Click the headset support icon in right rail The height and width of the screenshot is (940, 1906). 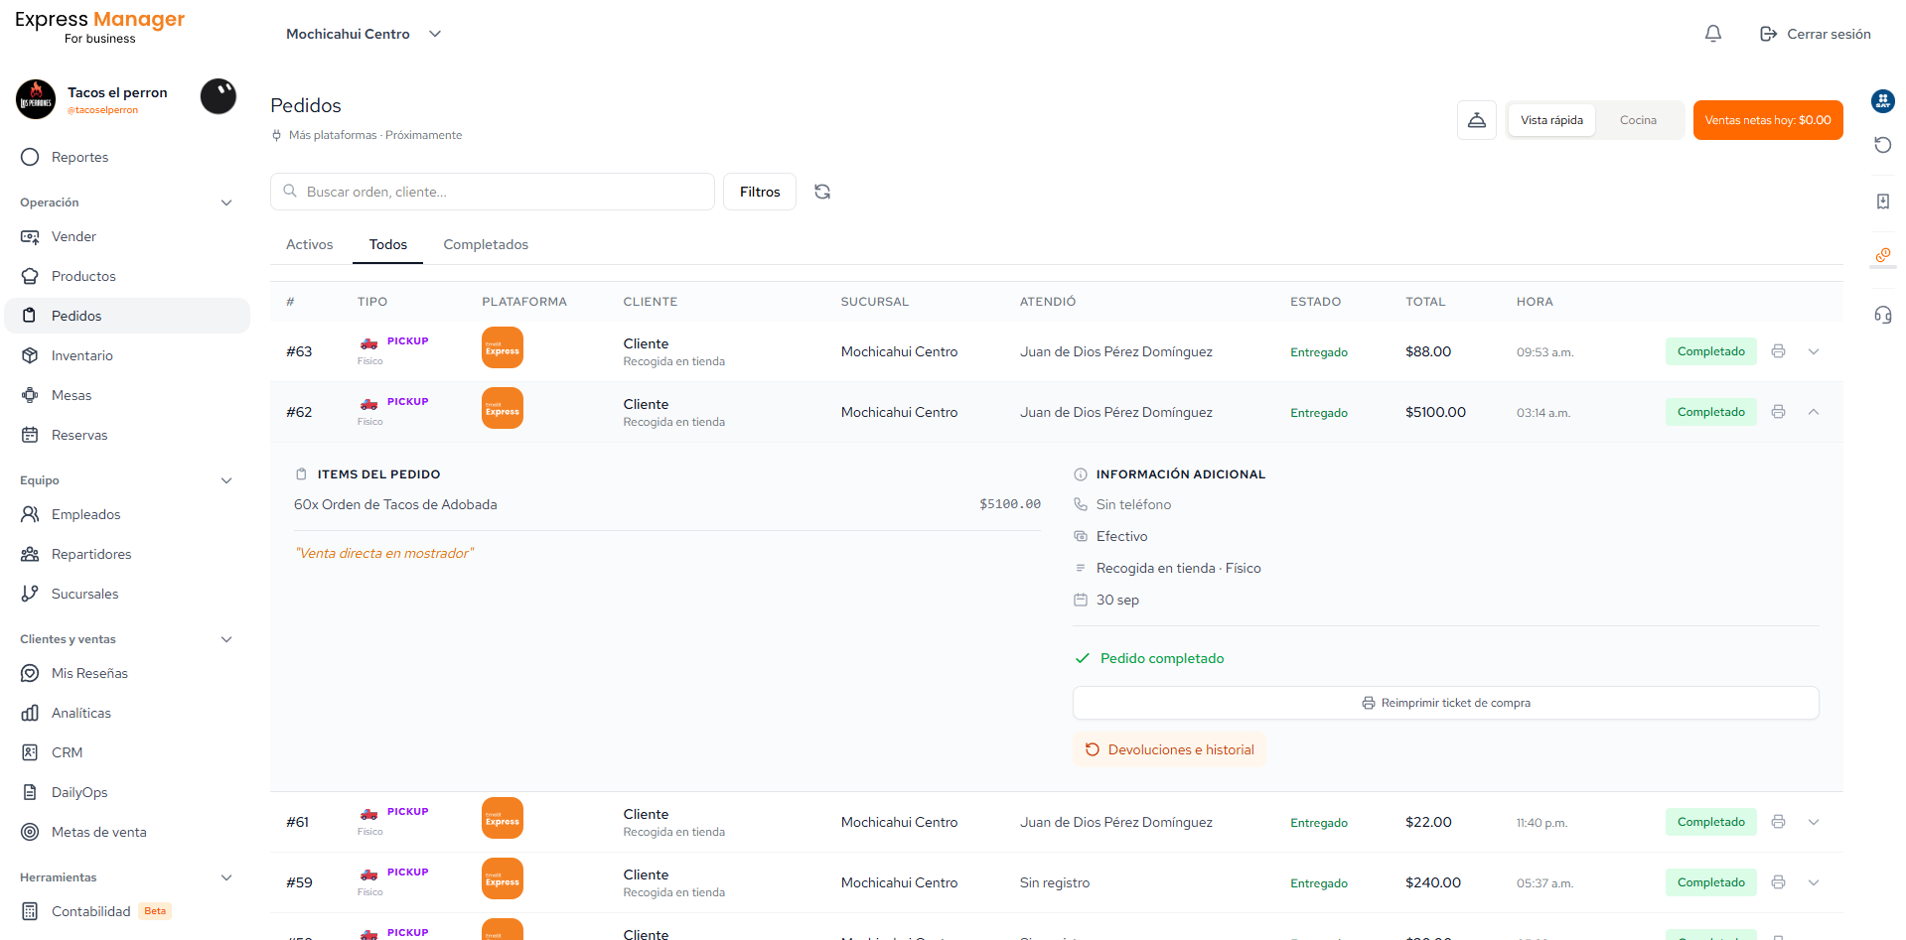tap(1883, 316)
